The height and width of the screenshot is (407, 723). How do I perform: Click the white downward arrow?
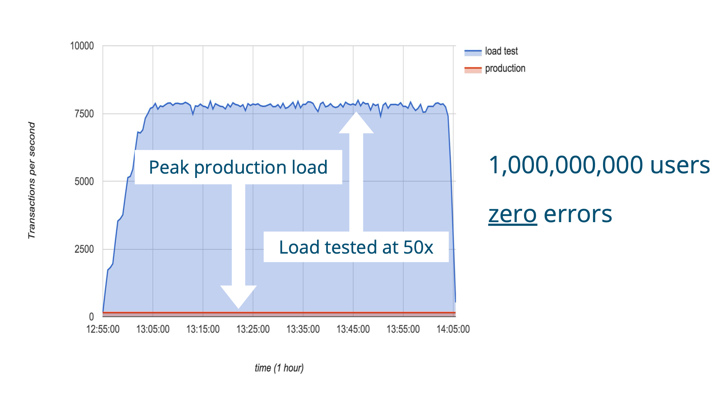[239, 247]
